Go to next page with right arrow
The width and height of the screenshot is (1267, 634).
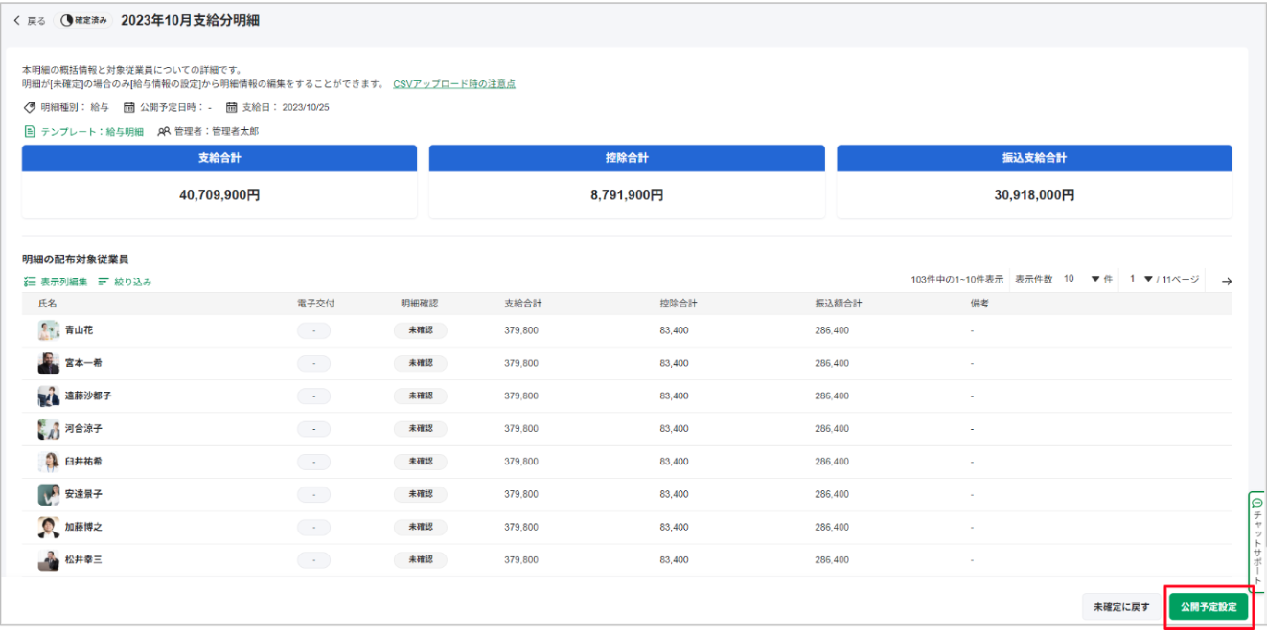tap(1226, 281)
